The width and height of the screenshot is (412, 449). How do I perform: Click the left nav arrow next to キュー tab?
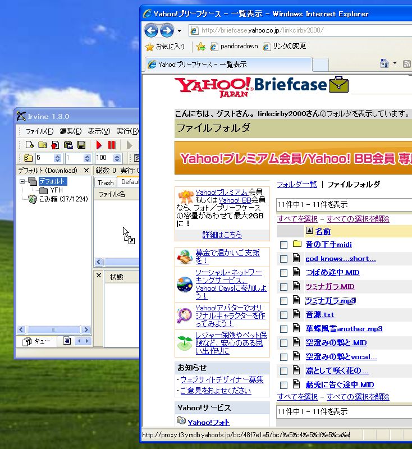click(x=79, y=341)
